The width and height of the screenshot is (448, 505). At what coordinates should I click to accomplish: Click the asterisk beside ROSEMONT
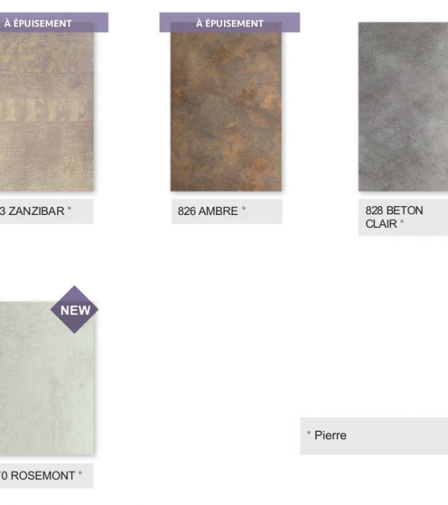click(x=80, y=473)
